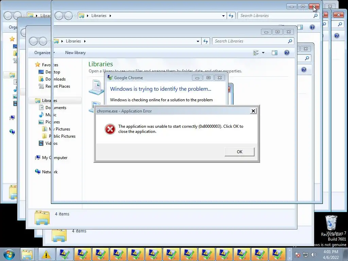
Task: Minimize the Google Chrome problem dialog
Action: click(x=197, y=78)
